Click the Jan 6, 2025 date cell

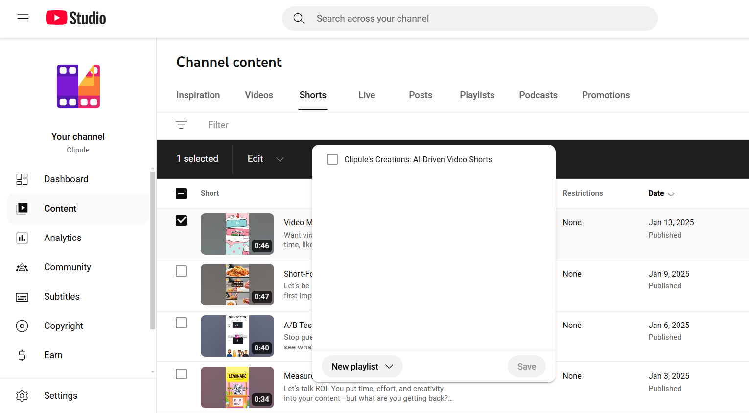click(669, 326)
